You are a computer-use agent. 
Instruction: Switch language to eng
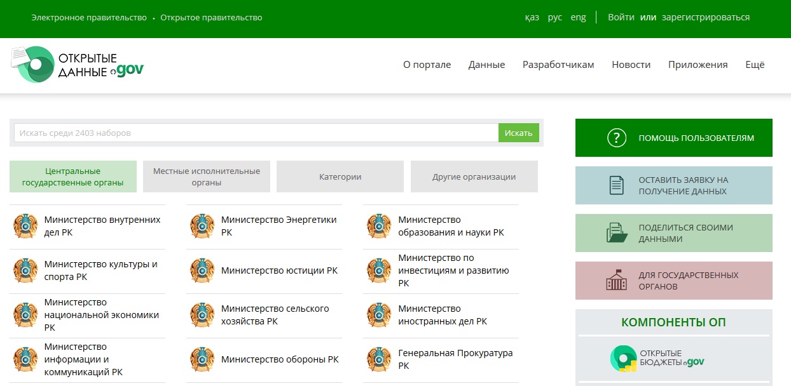pyautogui.click(x=578, y=18)
